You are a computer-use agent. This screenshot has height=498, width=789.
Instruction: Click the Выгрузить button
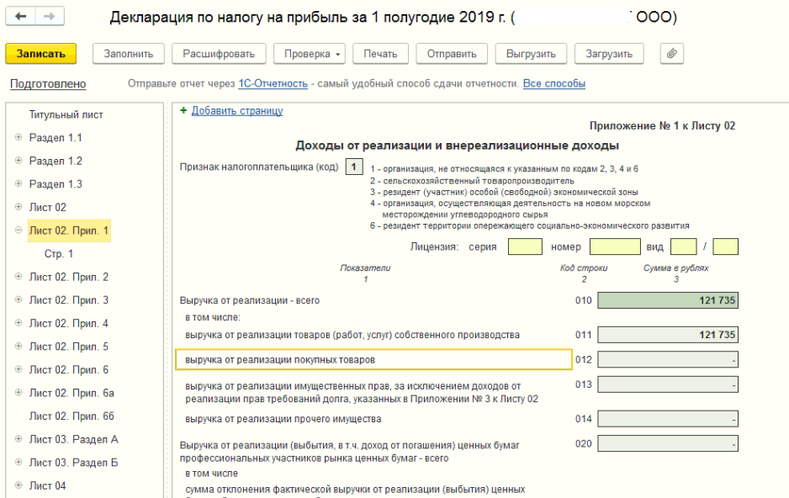(x=530, y=54)
